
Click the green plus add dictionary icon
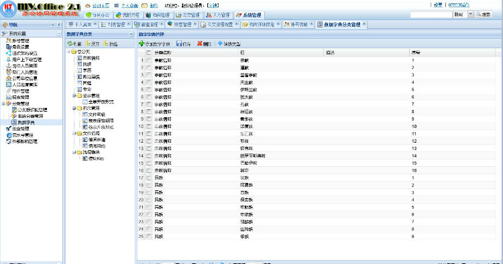point(142,44)
